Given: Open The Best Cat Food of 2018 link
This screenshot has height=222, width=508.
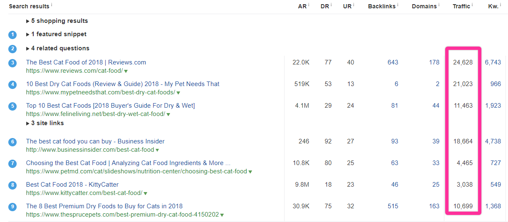Looking at the screenshot, I should (x=86, y=62).
